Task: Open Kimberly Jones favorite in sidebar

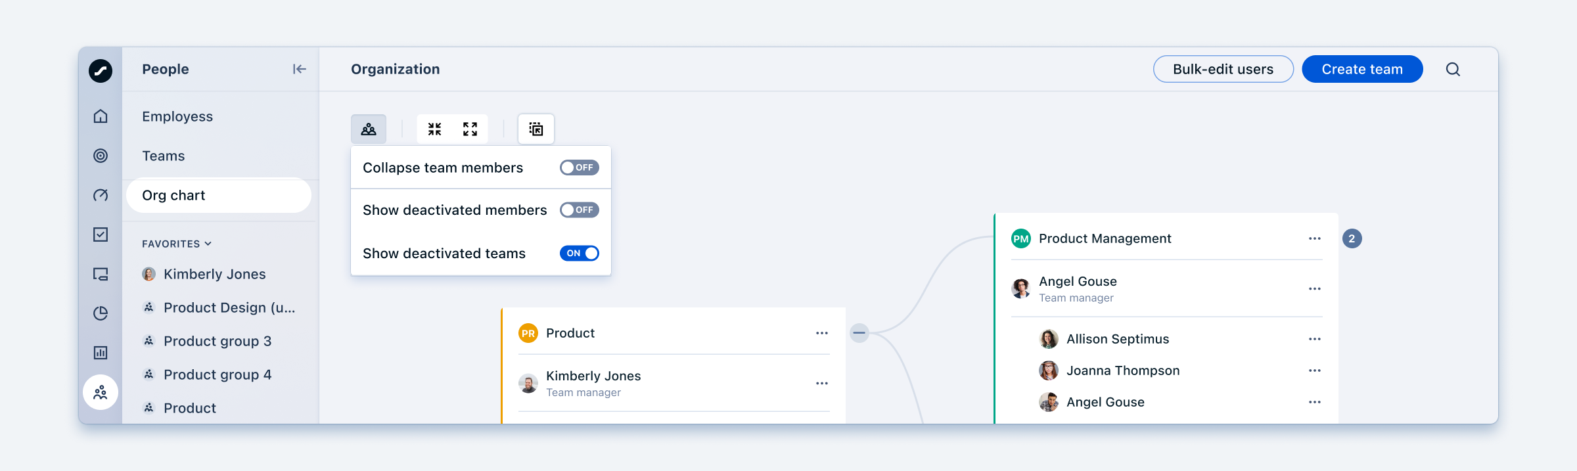Action: (214, 274)
